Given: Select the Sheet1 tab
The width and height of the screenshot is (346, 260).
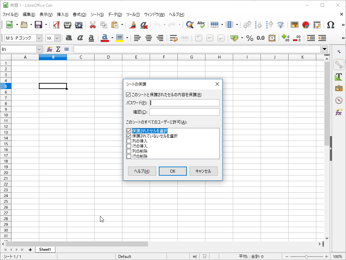Looking at the screenshot, I should point(45,250).
